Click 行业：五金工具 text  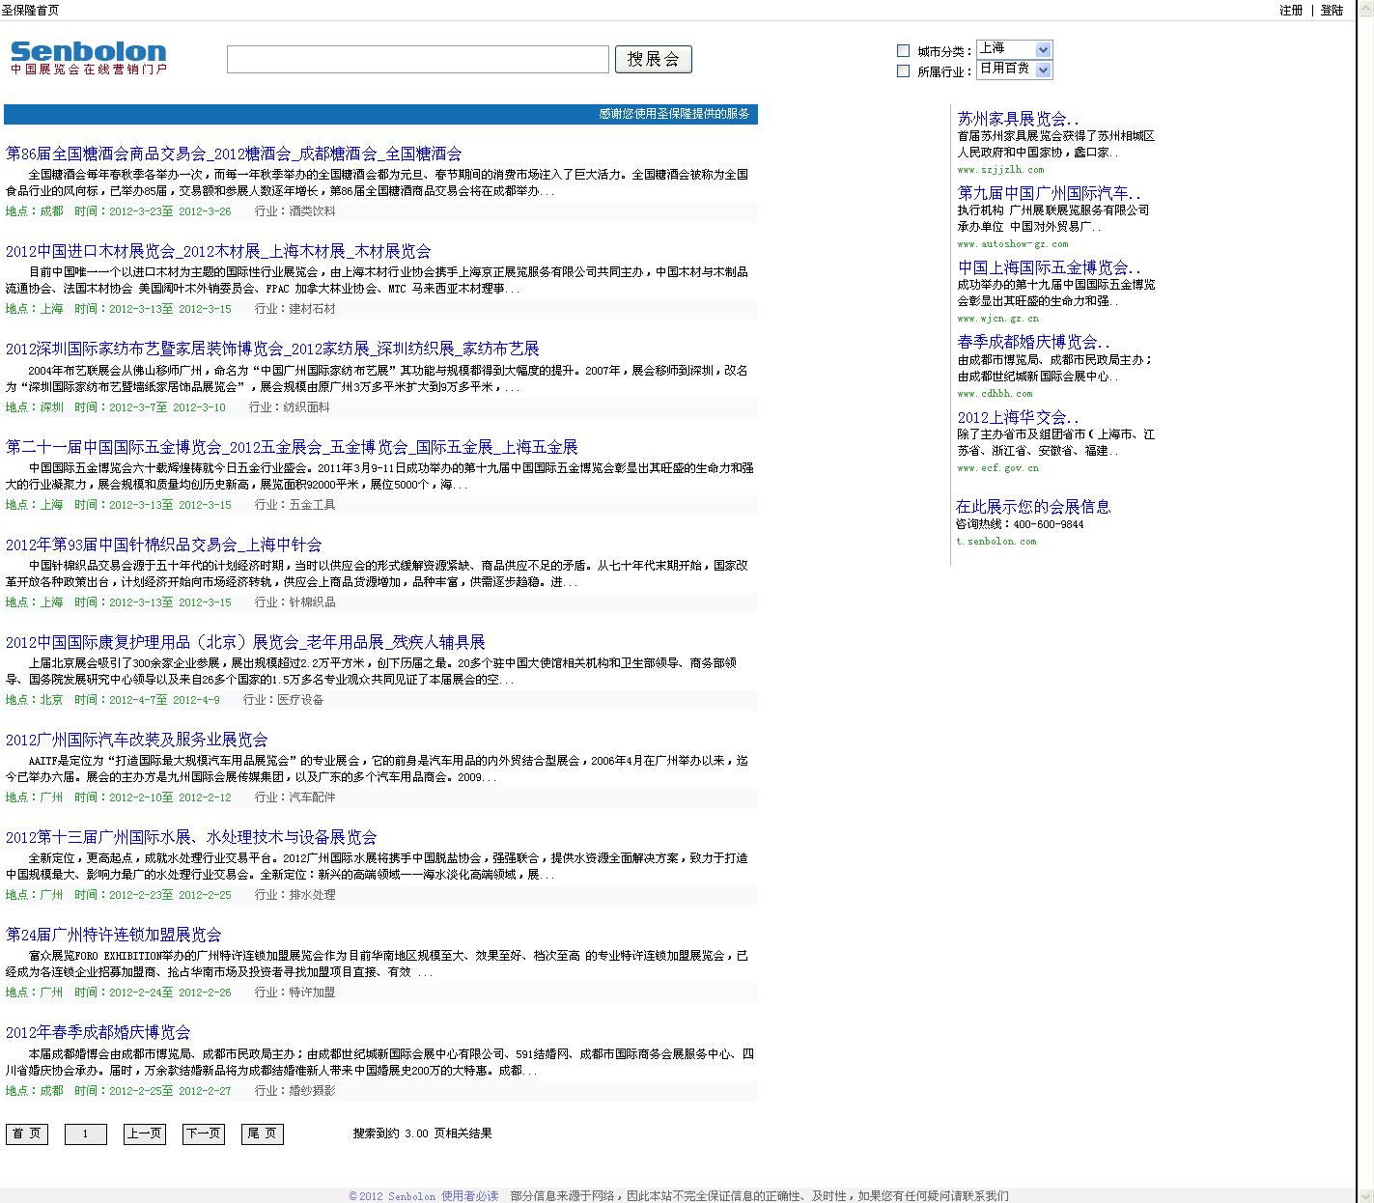click(295, 505)
